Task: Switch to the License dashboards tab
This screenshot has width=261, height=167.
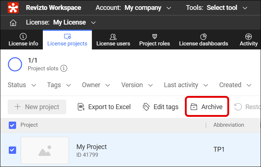Action: [x=204, y=40]
